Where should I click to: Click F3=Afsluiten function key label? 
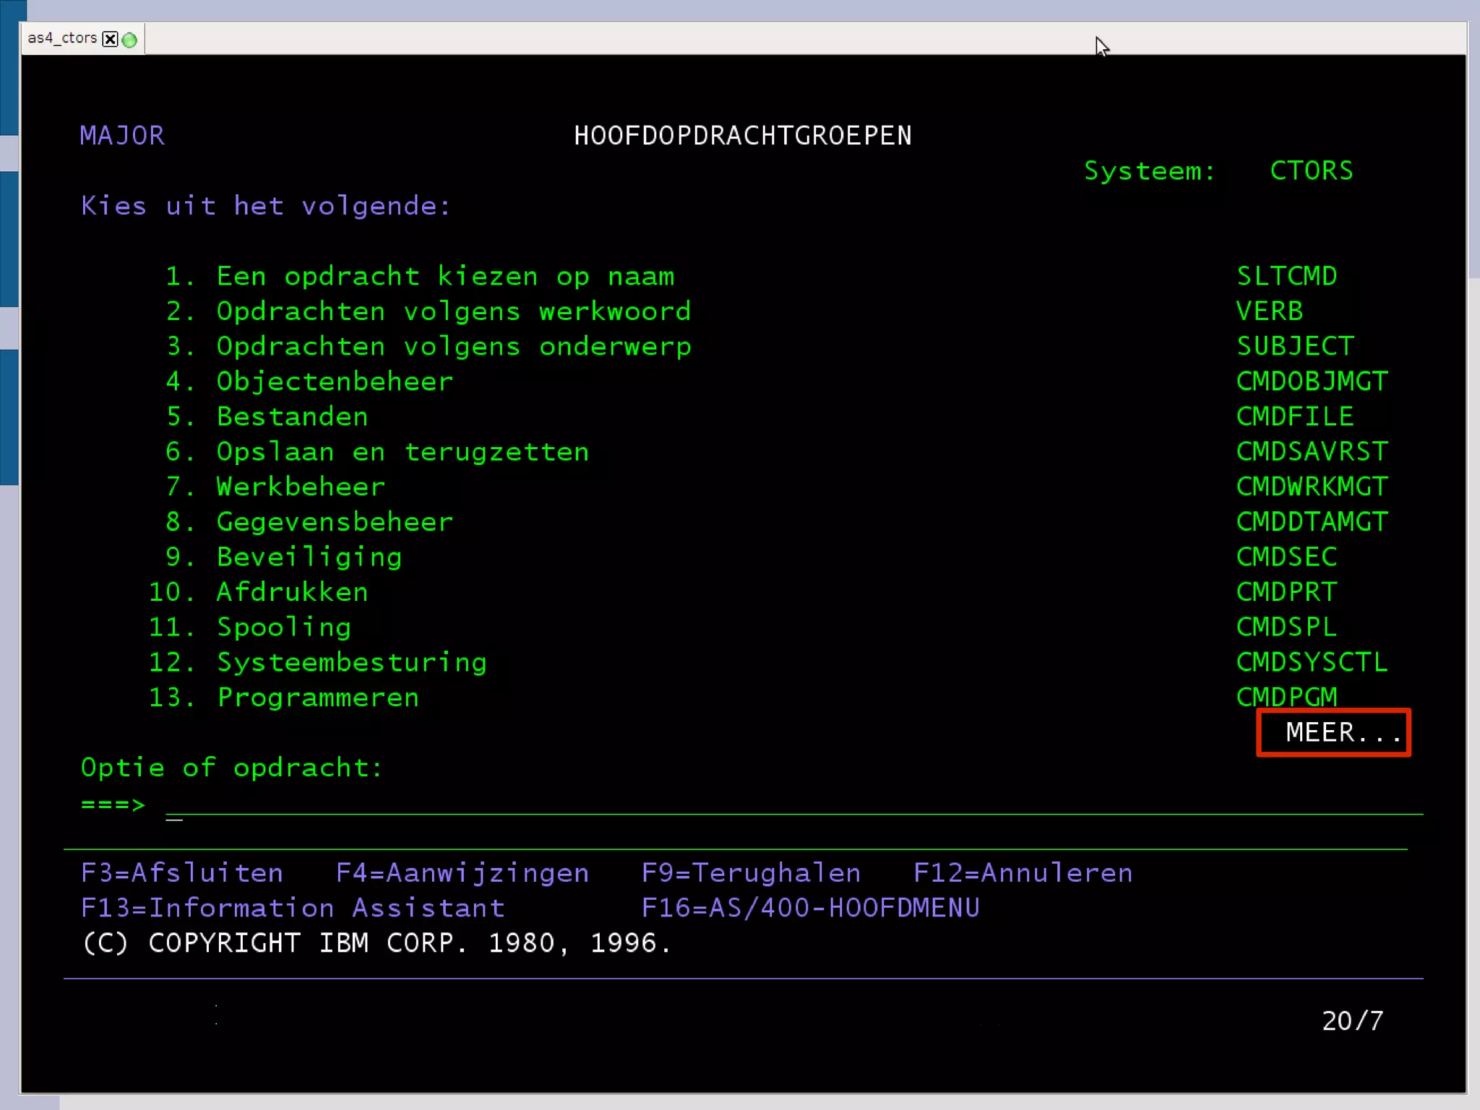(182, 872)
